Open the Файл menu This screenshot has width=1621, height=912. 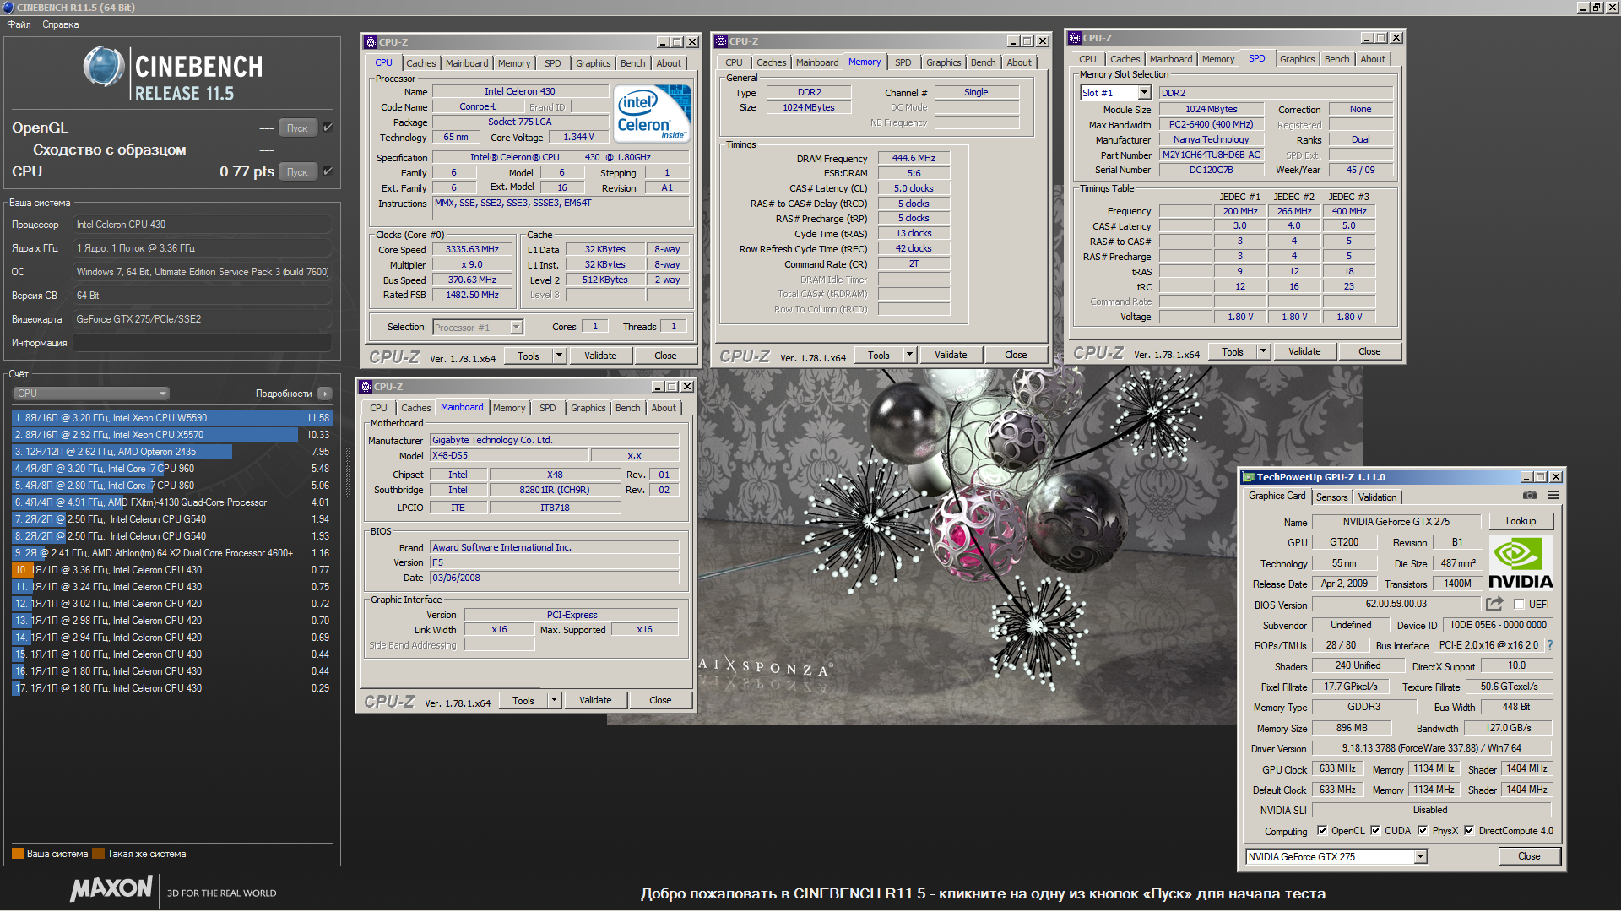[19, 24]
